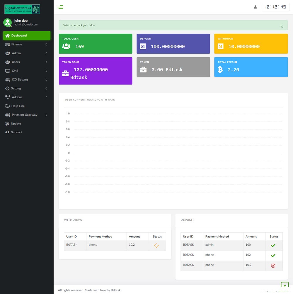Click the scroll-to-top arrow button
This screenshot has height=294, width=293.
(x=285, y=286)
